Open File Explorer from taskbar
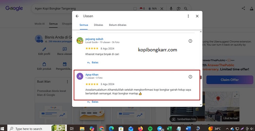Viewport: 255px width, 131px height. point(82,129)
